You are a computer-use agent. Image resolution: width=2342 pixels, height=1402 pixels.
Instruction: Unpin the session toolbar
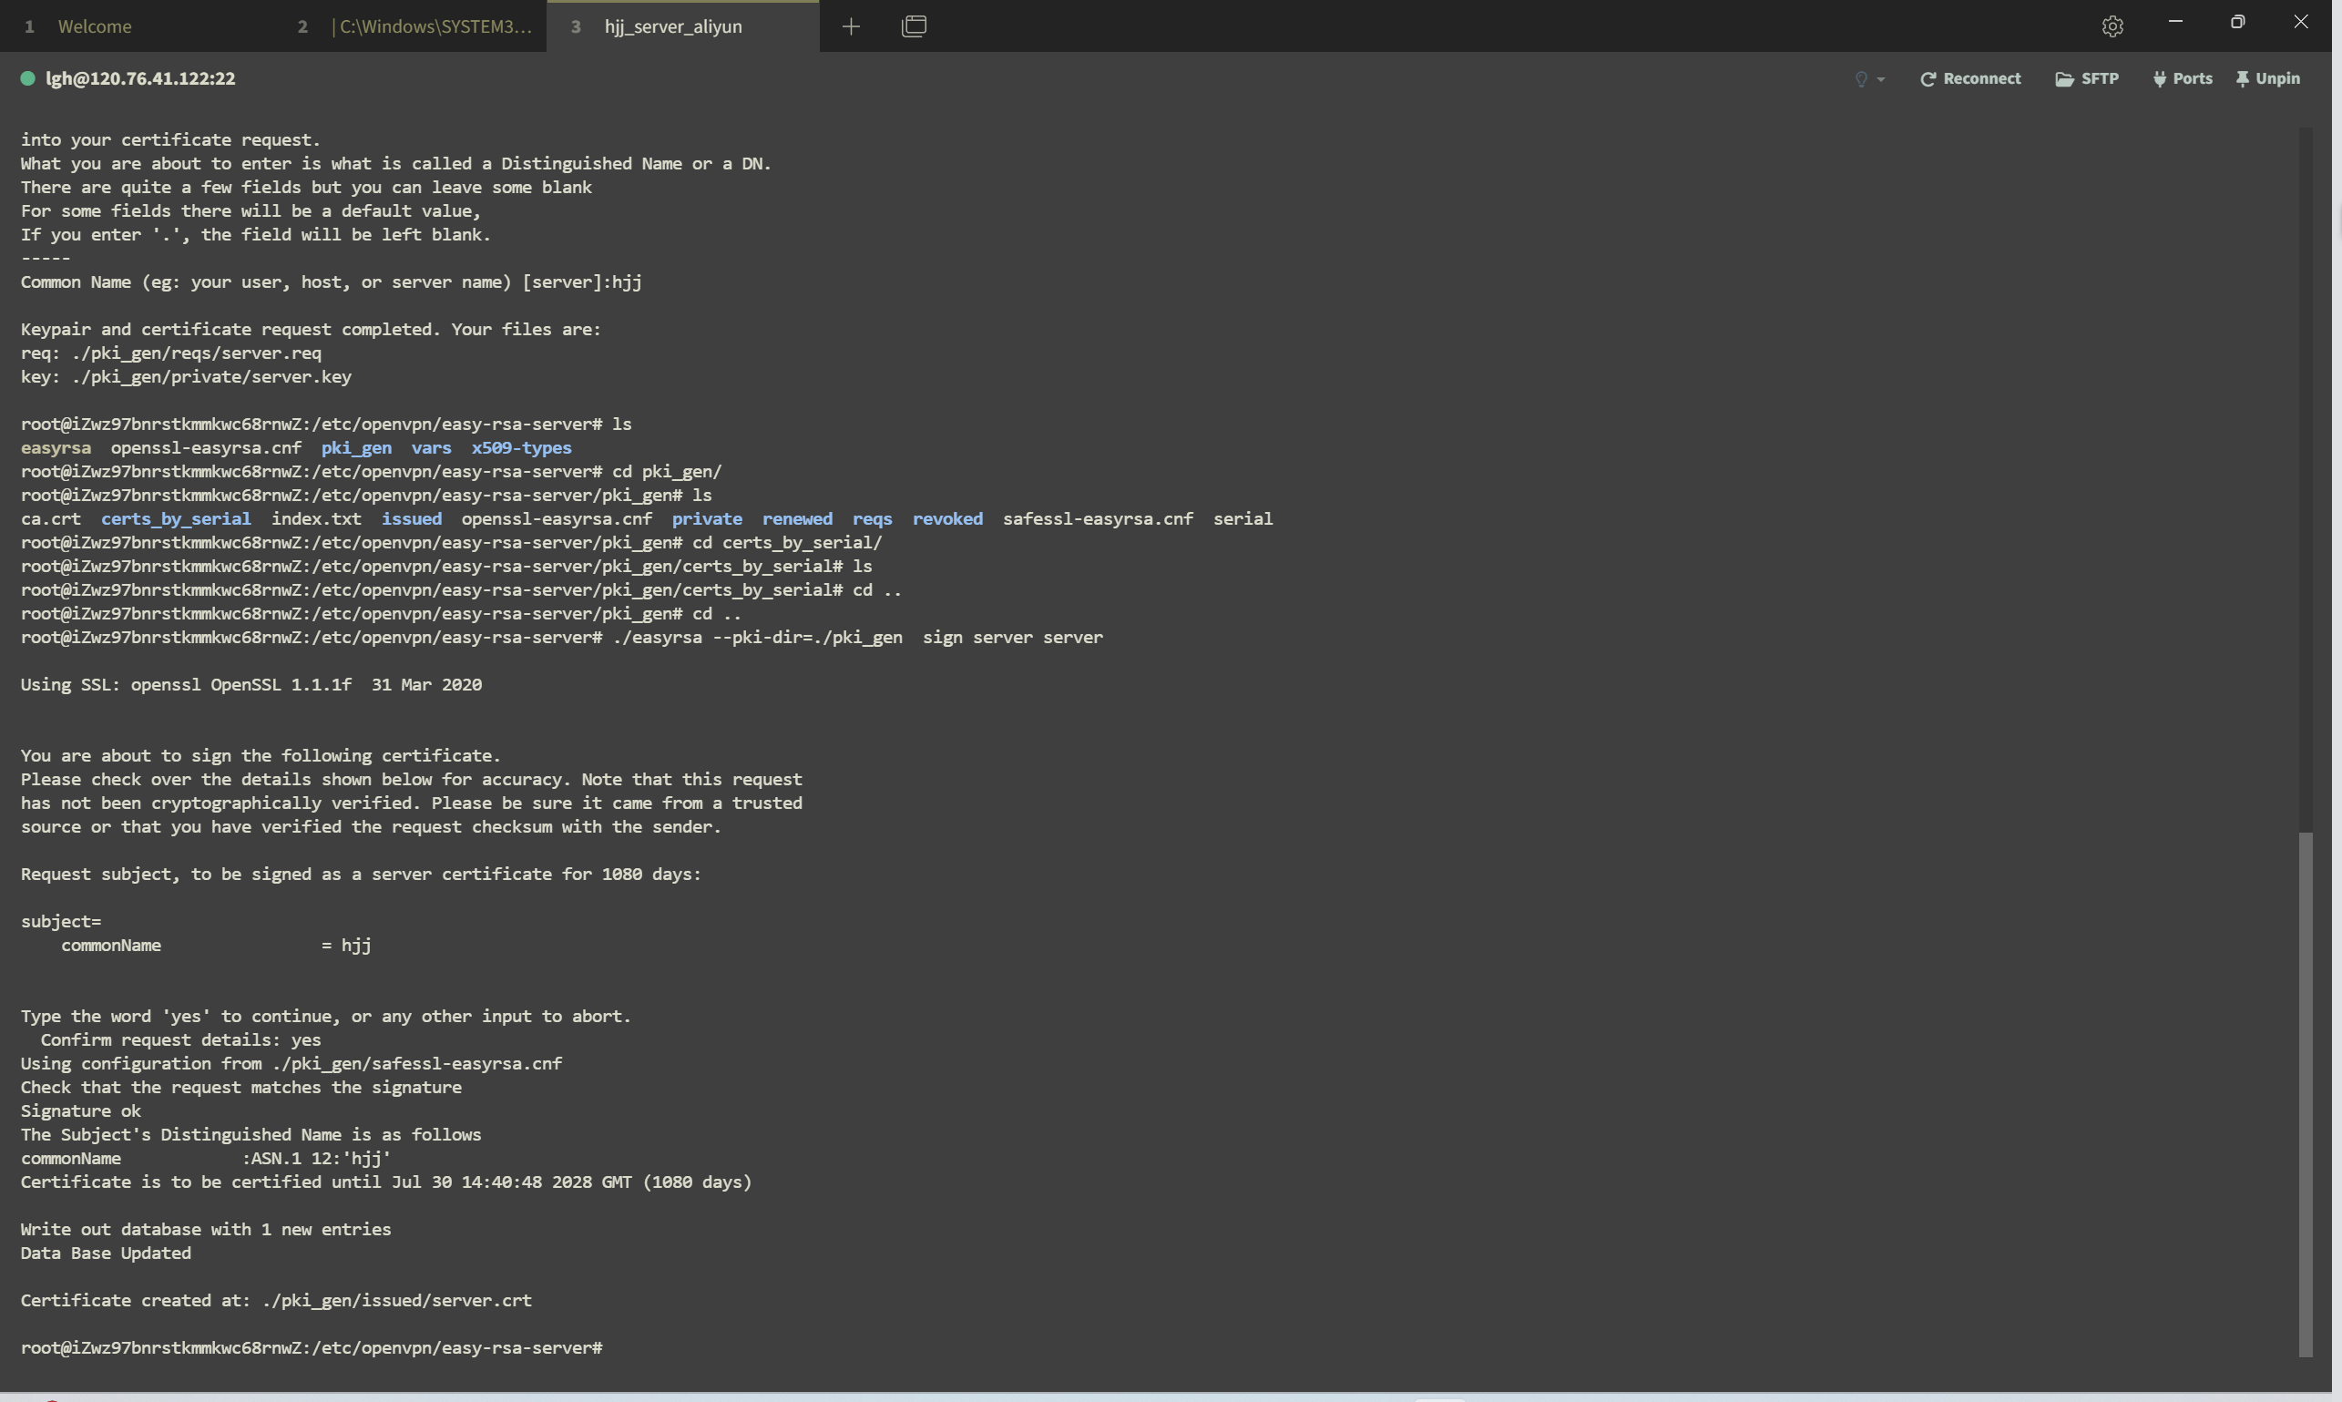tap(2267, 78)
